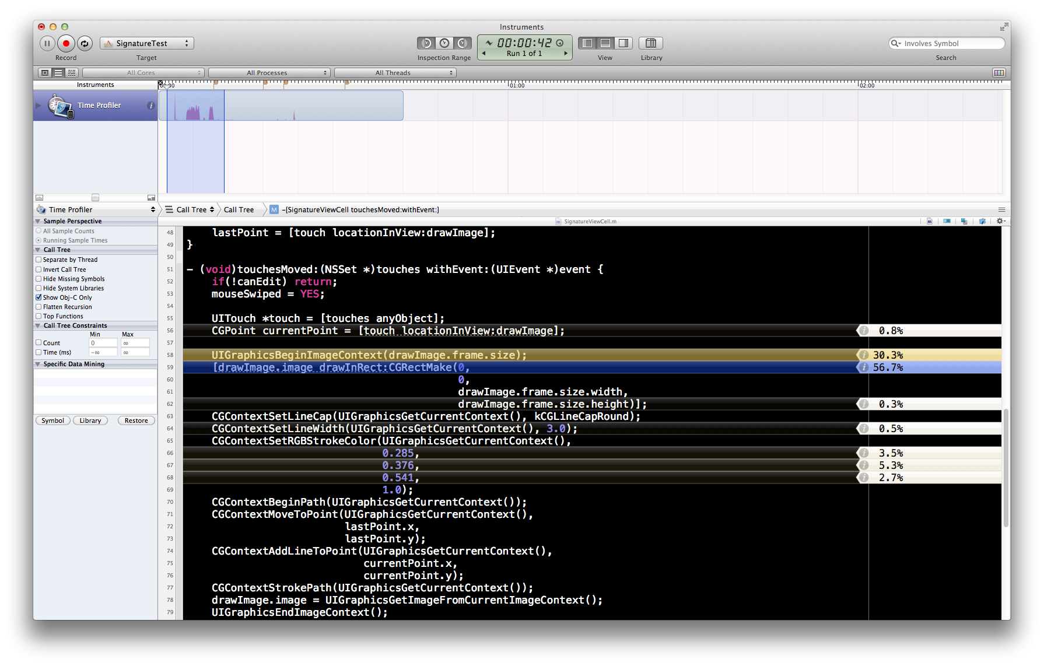Select the Instruments strategy list icon
Screen dimensions: 1044x666
point(58,73)
